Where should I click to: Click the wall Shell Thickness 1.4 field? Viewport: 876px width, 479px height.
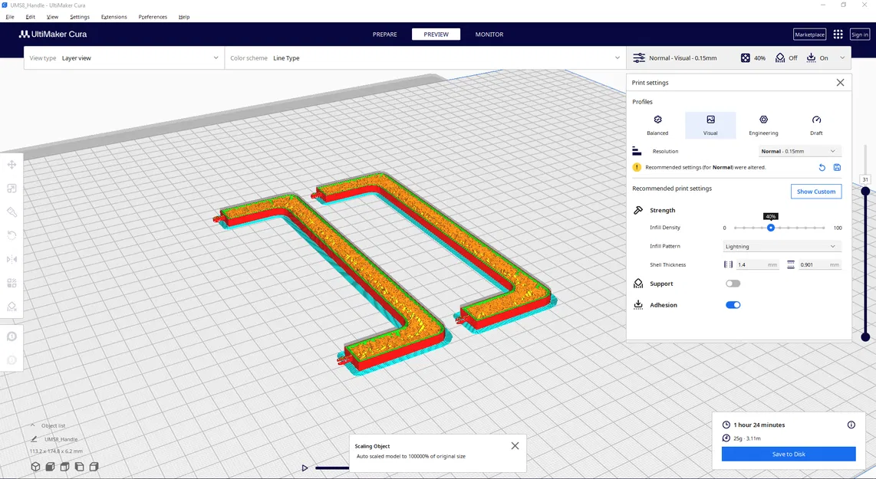757,264
